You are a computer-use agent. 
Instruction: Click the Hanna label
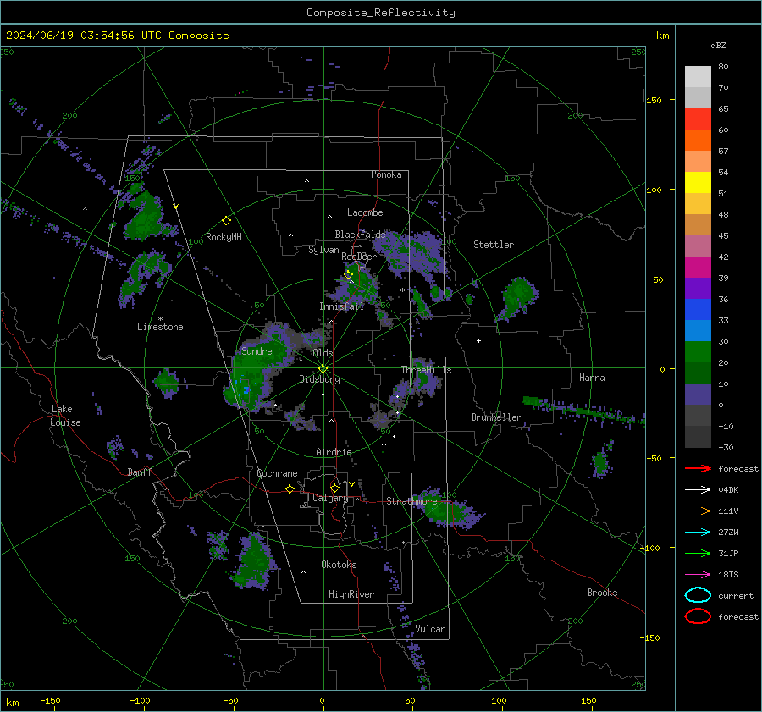coord(592,378)
